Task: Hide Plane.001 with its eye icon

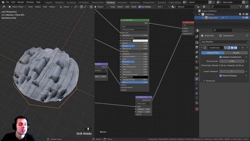Action: [243, 18]
